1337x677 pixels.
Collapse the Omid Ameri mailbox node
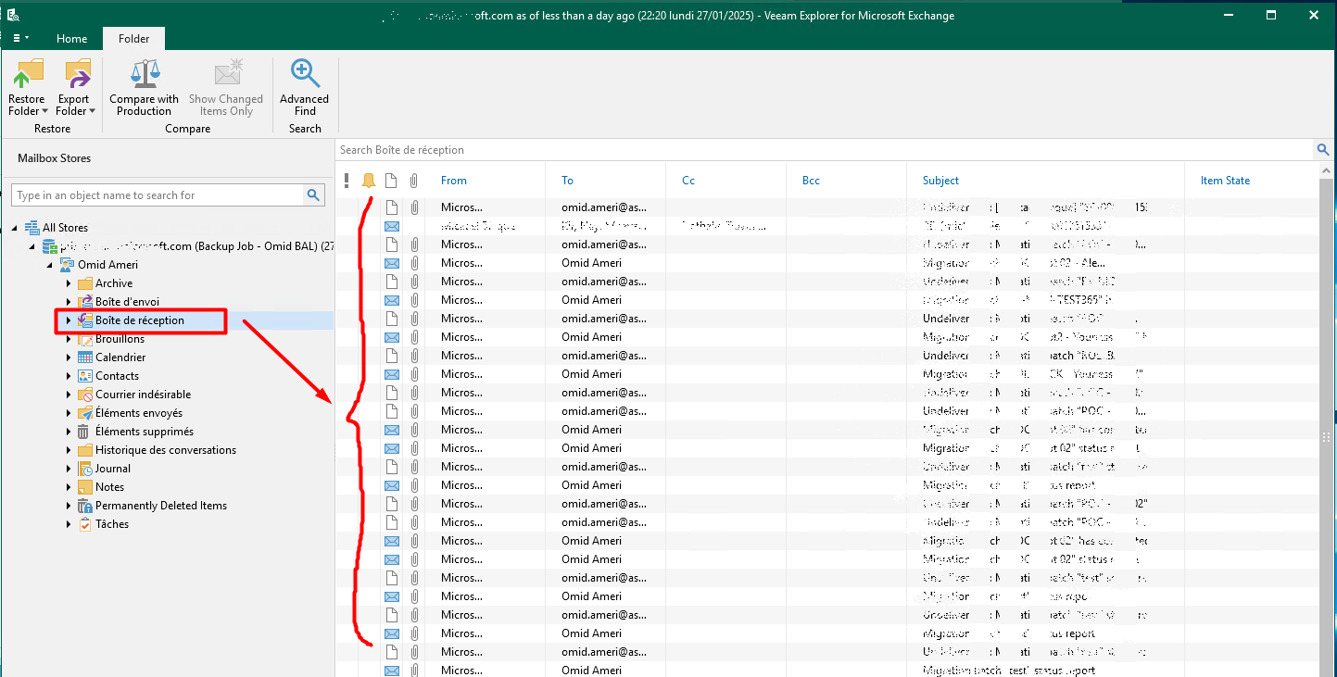[x=50, y=265]
